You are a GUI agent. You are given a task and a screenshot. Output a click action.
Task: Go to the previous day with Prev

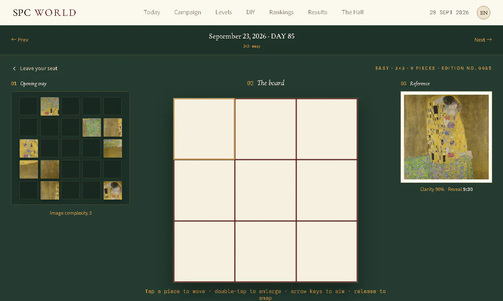click(20, 40)
